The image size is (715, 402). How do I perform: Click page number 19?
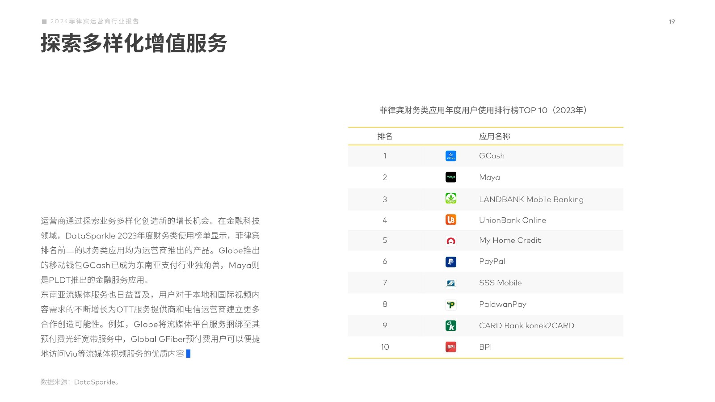[x=672, y=21]
